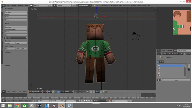The height and width of the screenshot is (108, 192).
Task: Pin the properties context with pushpin icon
Action: point(158,57)
